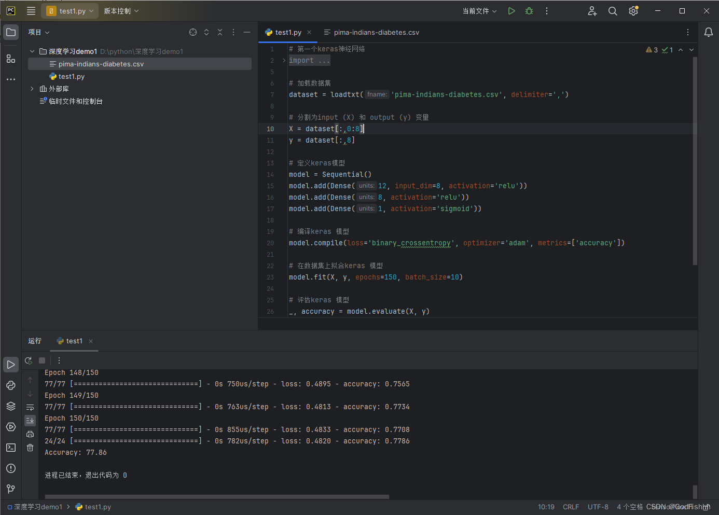Toggle scroll to end in the run console
Image resolution: width=719 pixels, height=515 pixels.
point(30,421)
